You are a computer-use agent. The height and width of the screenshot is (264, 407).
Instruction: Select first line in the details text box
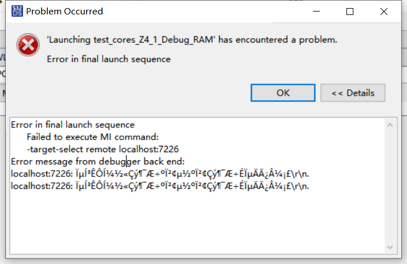[x=73, y=125]
